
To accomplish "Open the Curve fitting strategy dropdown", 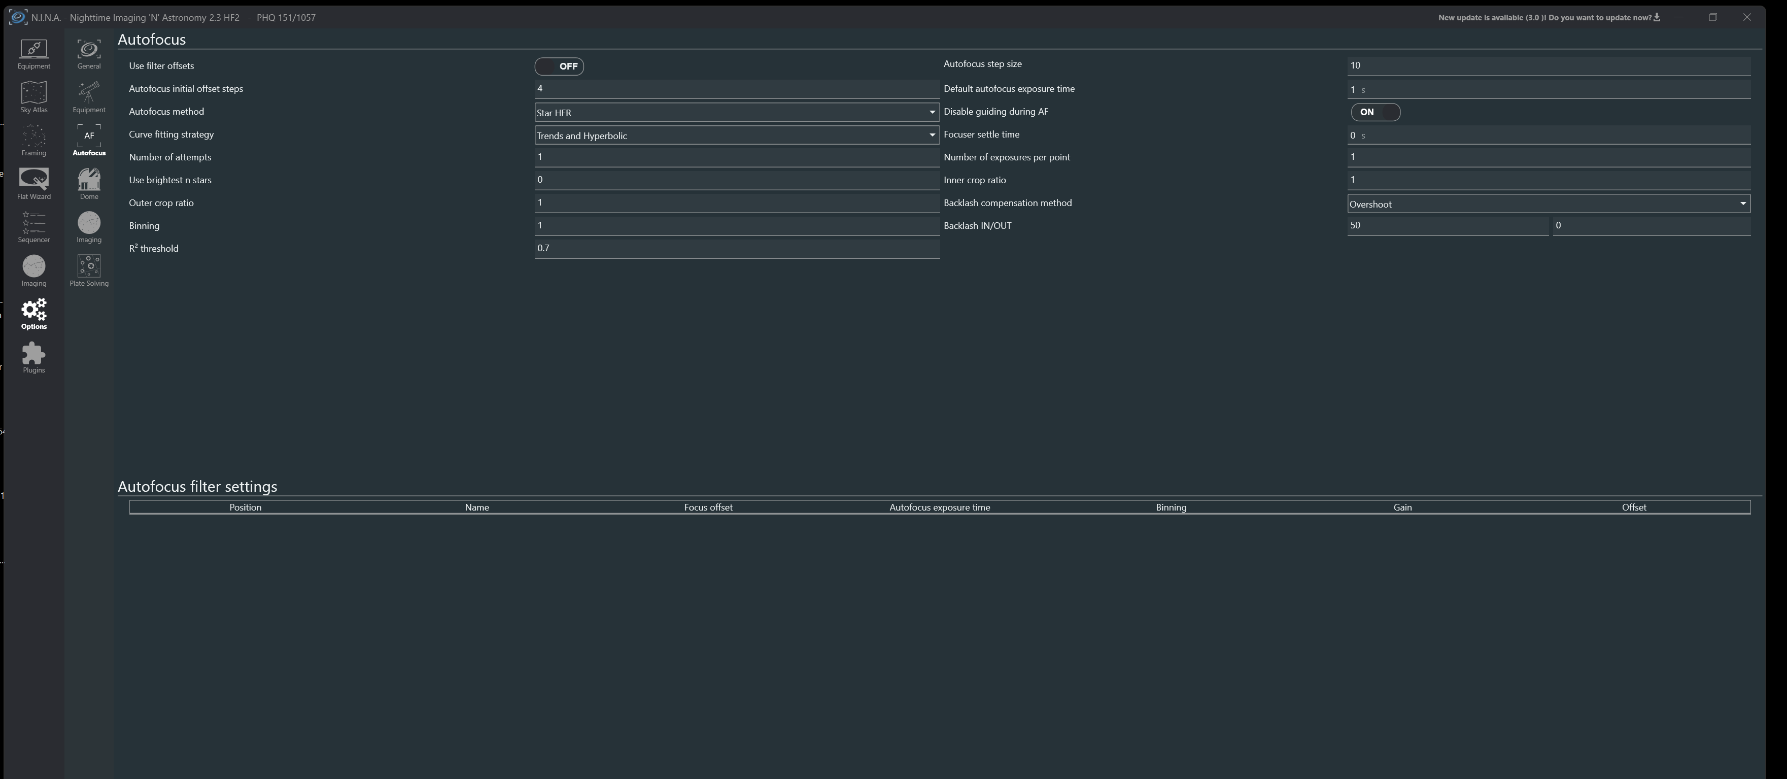I will tap(736, 136).
